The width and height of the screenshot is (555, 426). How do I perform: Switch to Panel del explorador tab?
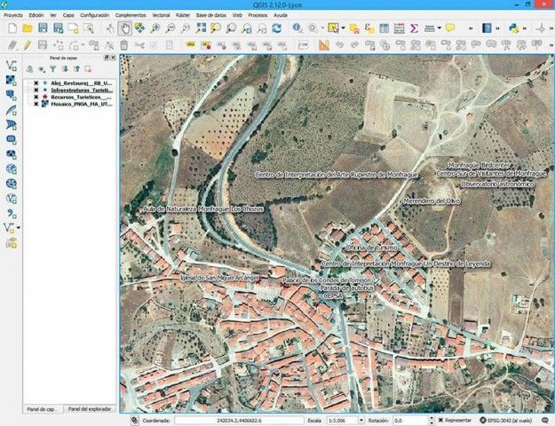pos(90,409)
